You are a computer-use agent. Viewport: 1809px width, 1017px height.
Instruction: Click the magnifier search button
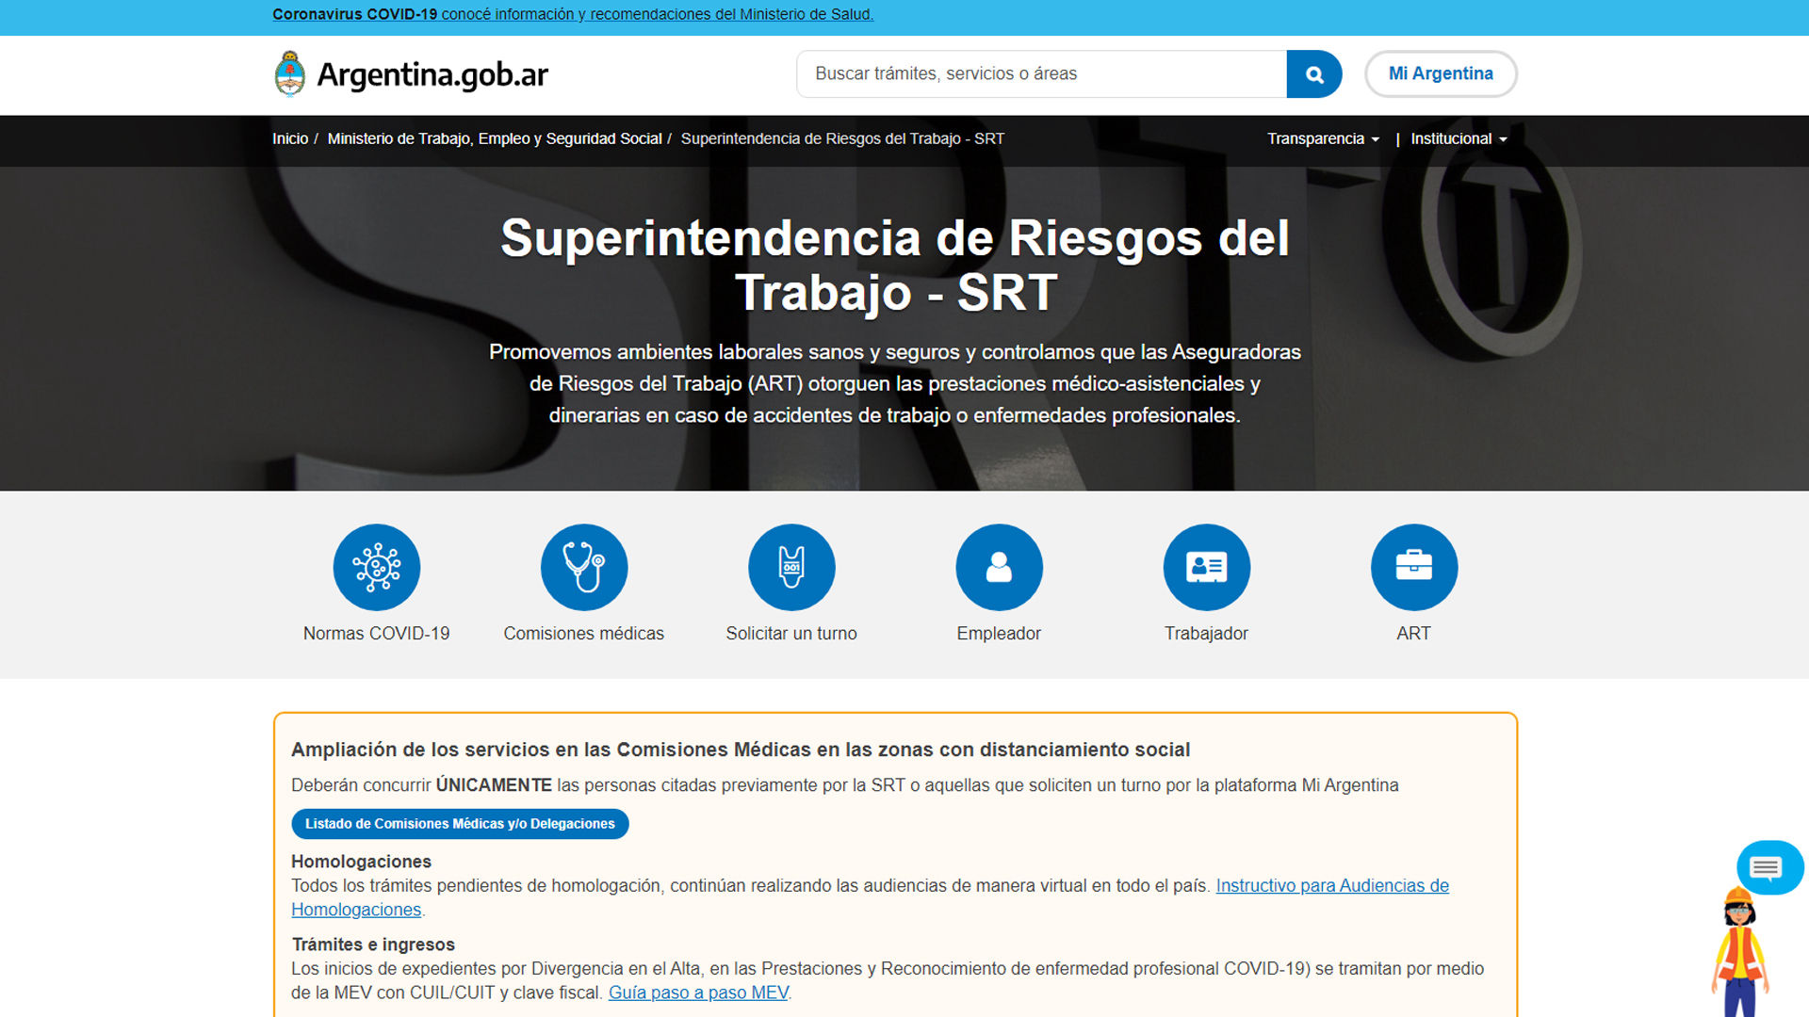click(x=1314, y=74)
